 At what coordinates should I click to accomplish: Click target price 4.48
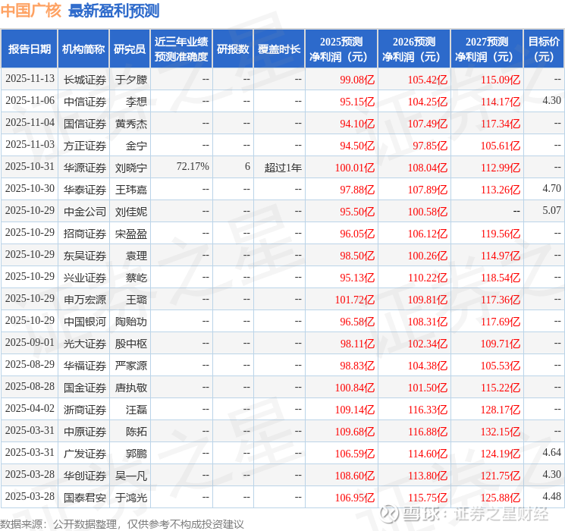pyautogui.click(x=551, y=496)
